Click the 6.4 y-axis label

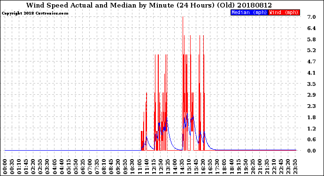pyautogui.click(x=311, y=28)
